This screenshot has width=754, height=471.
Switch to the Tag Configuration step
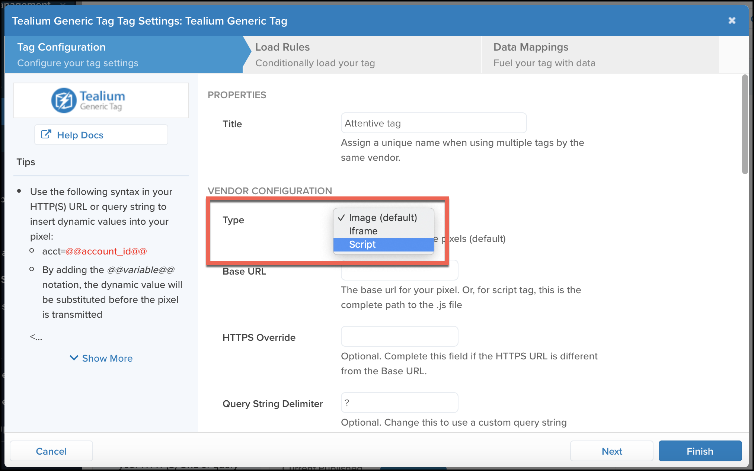(124, 54)
